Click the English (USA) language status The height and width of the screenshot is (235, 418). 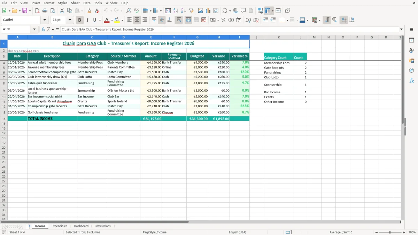tap(237, 232)
